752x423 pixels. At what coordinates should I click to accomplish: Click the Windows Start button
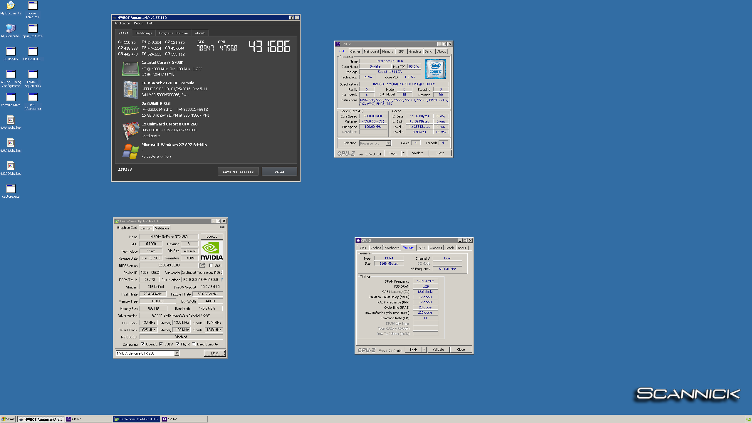click(x=8, y=419)
